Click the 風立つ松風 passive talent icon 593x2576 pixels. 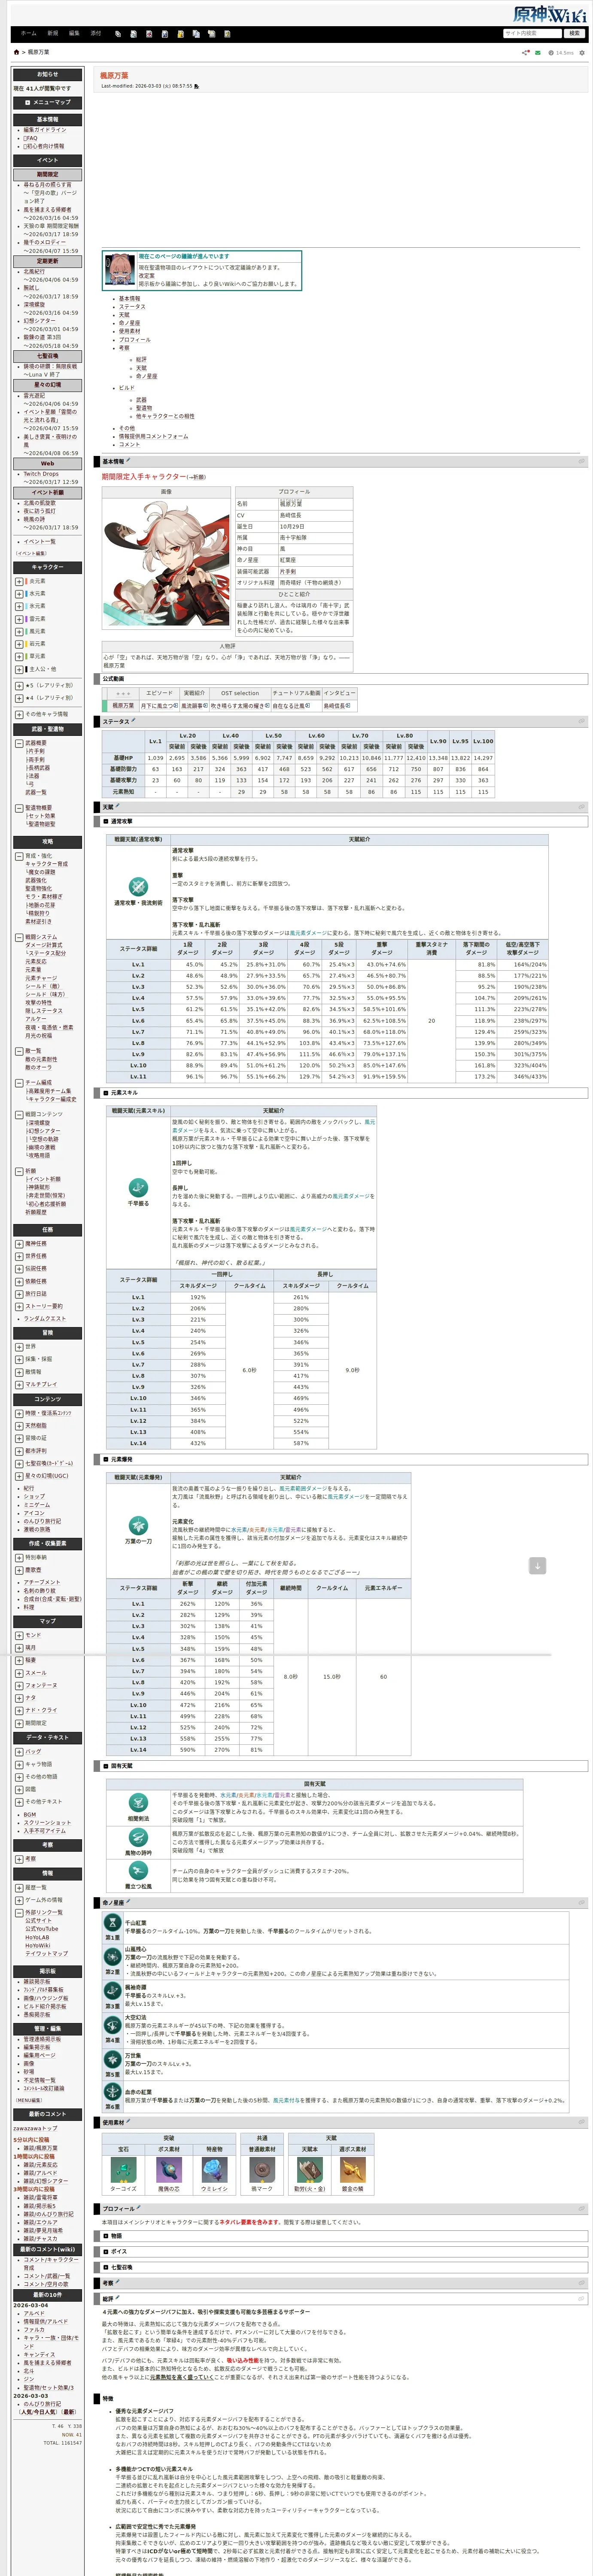coord(138,1871)
